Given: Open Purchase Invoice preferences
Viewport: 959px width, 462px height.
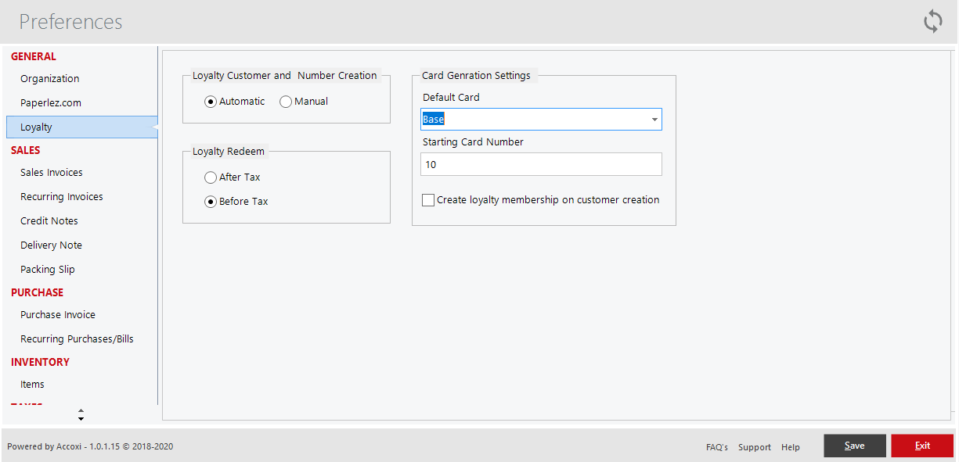Looking at the screenshot, I should click(x=58, y=315).
